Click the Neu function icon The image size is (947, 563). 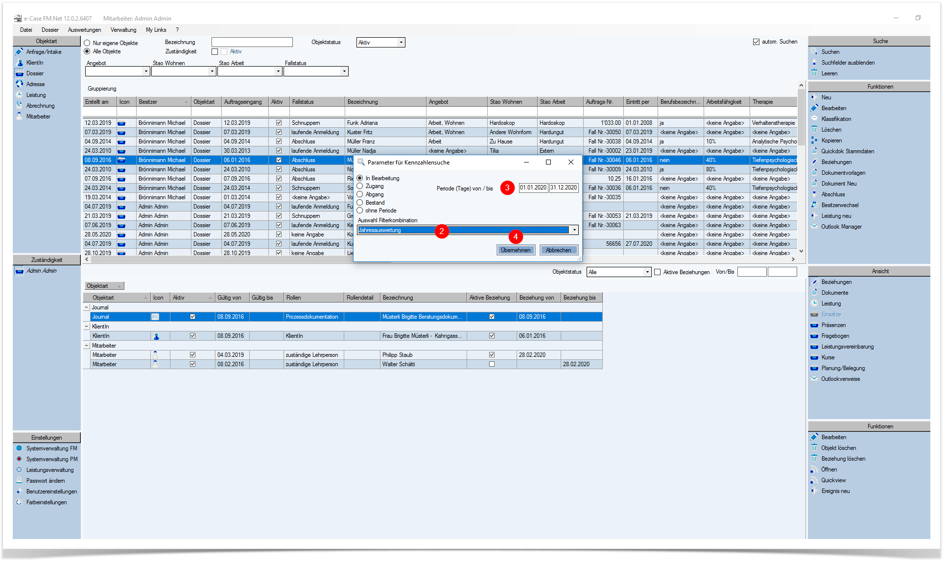coord(814,97)
